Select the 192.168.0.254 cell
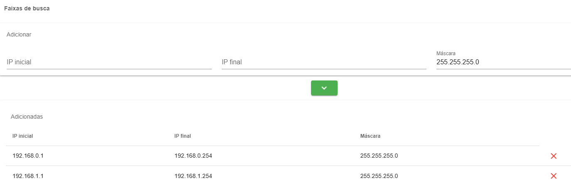This screenshot has width=571, height=190. [194, 156]
